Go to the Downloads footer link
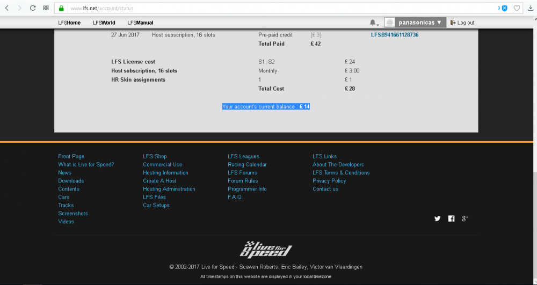 71,181
